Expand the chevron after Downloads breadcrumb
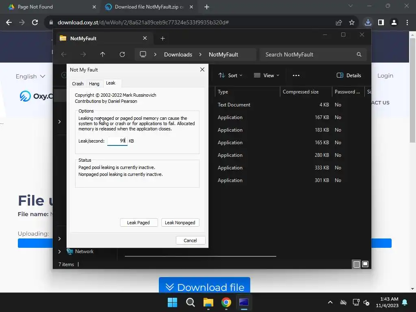The width and height of the screenshot is (416, 312). pos(200,54)
